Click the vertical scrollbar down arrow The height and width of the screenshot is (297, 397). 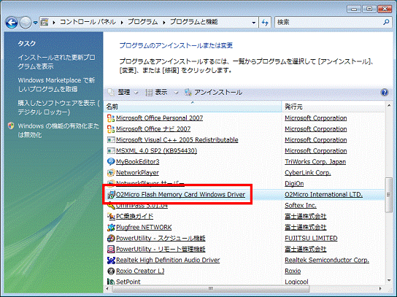click(x=389, y=280)
